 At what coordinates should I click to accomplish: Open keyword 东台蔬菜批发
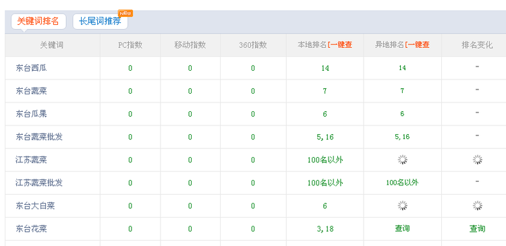39,137
